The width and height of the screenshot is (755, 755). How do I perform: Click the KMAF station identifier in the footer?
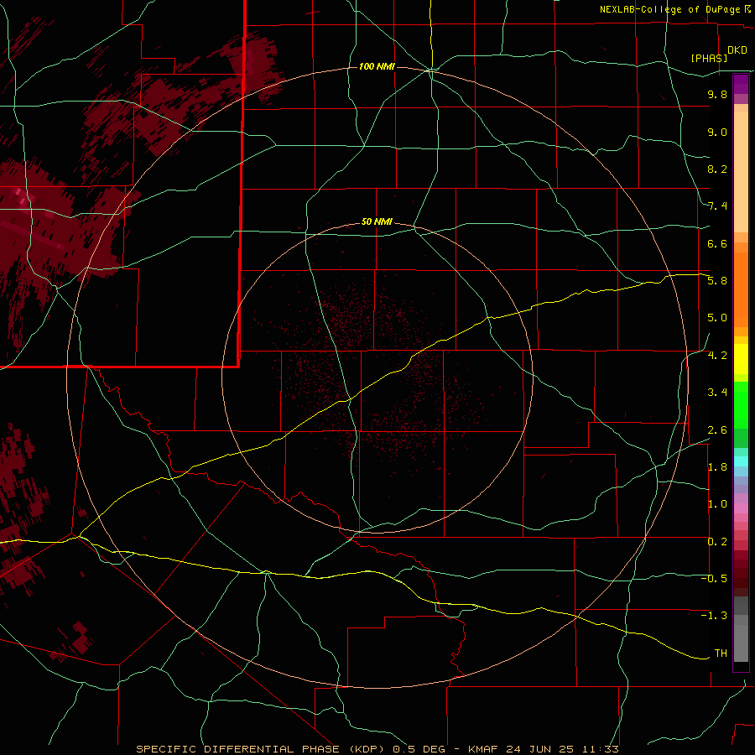pos(485,749)
